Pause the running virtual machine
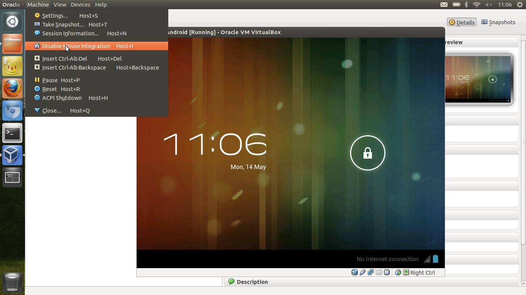The height and width of the screenshot is (295, 526). click(x=50, y=80)
